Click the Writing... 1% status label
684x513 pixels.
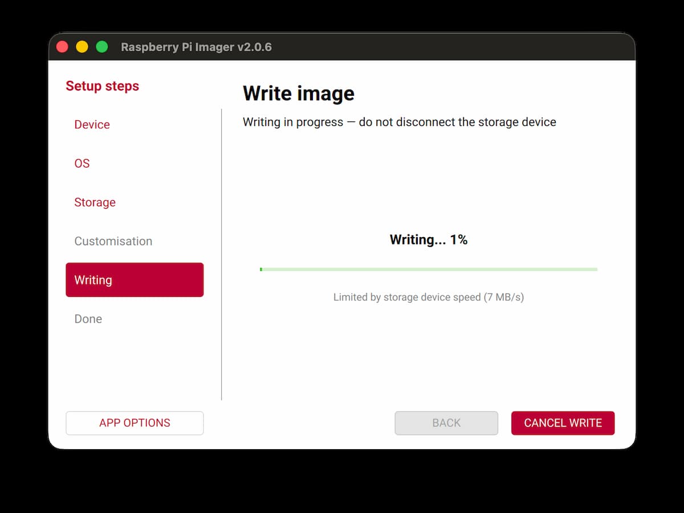[x=429, y=240]
